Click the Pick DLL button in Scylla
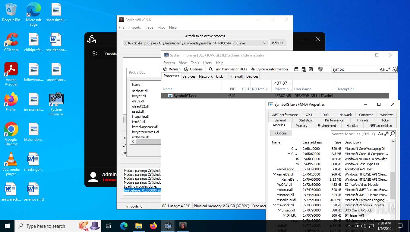The image size is (410, 232). tap(278, 43)
